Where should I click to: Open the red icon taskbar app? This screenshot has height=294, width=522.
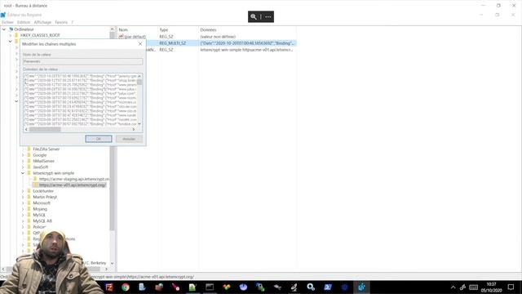(176, 287)
